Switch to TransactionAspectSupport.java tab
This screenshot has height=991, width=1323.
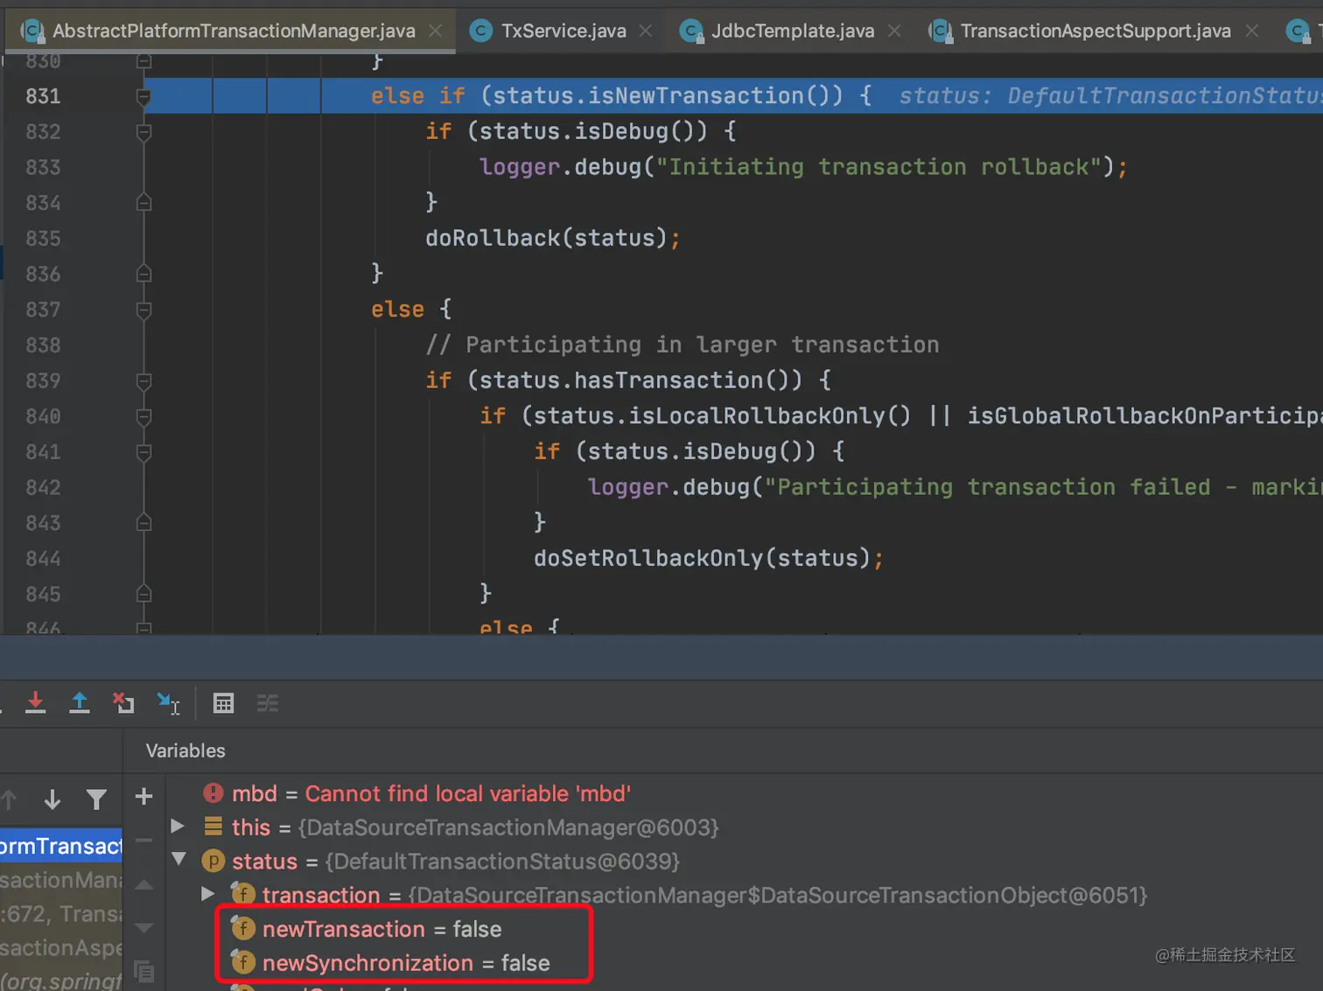coord(1095,31)
